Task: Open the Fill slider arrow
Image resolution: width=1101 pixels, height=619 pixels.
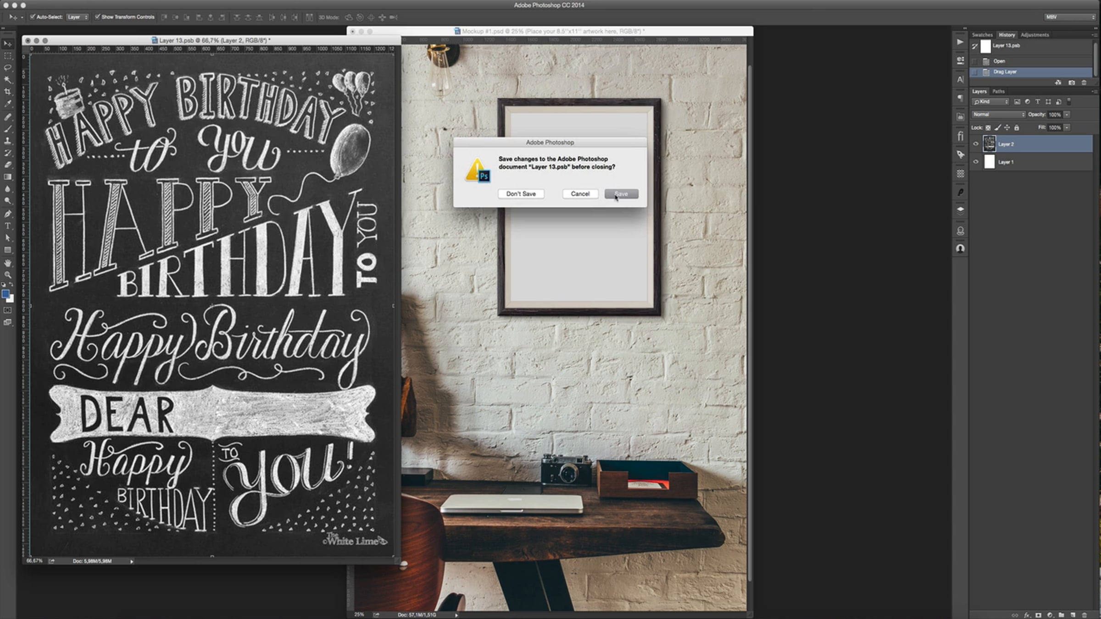Action: click(1067, 127)
